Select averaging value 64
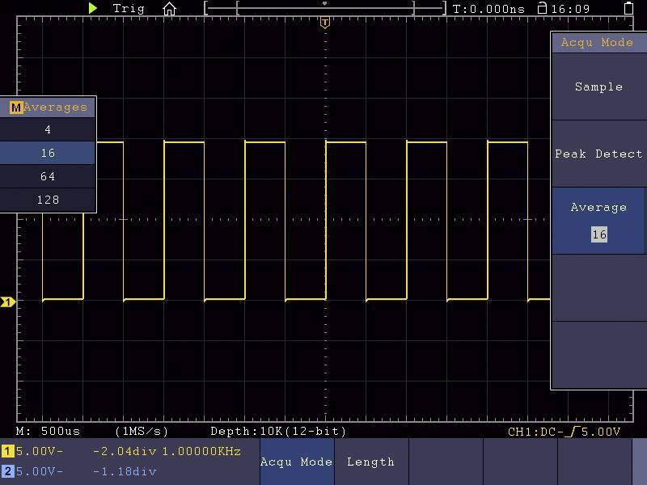This screenshot has width=647, height=485. point(47,176)
